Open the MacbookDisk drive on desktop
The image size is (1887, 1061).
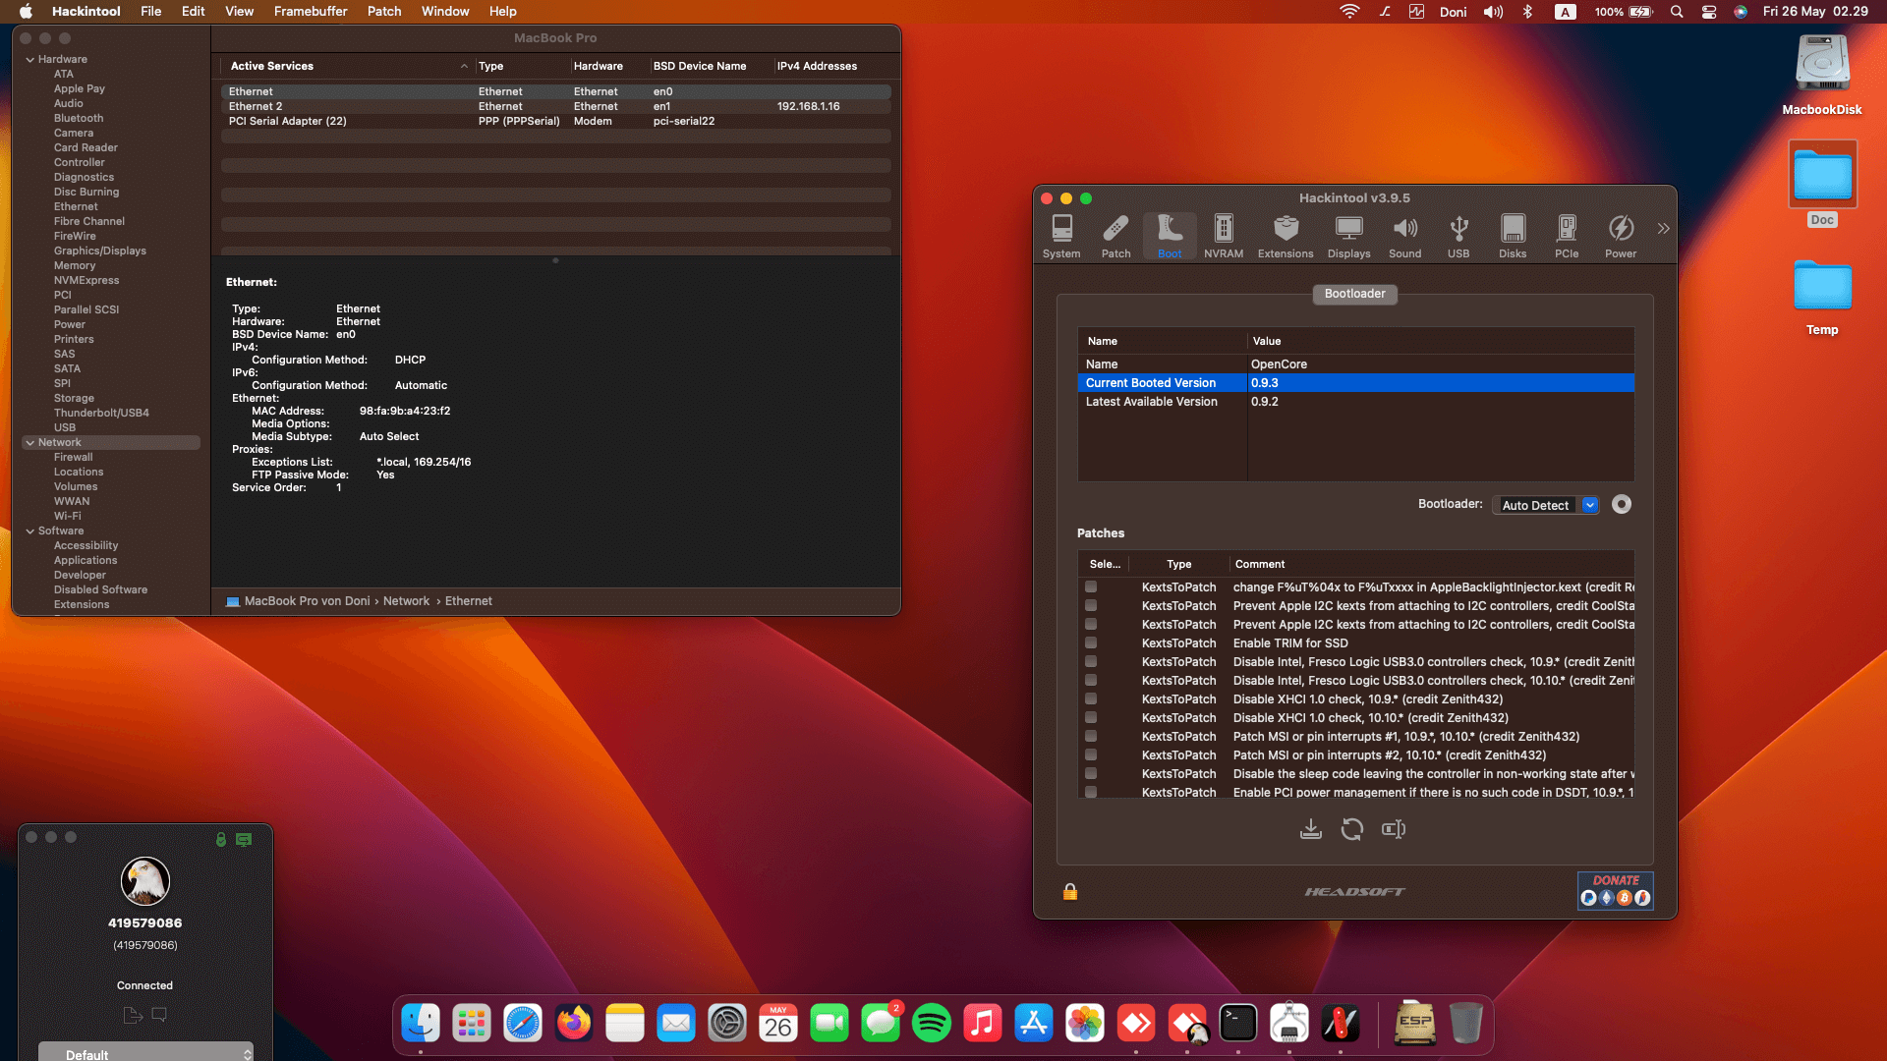(1822, 76)
